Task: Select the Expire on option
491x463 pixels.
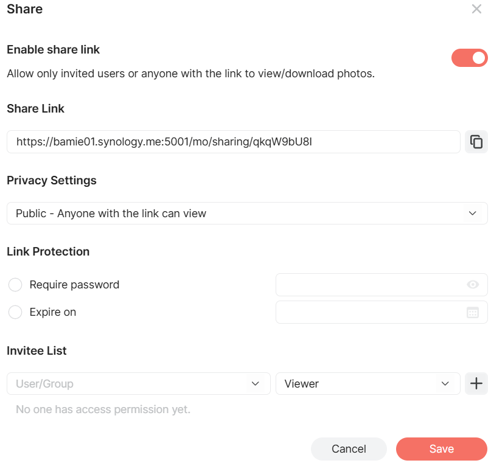Action: point(15,312)
